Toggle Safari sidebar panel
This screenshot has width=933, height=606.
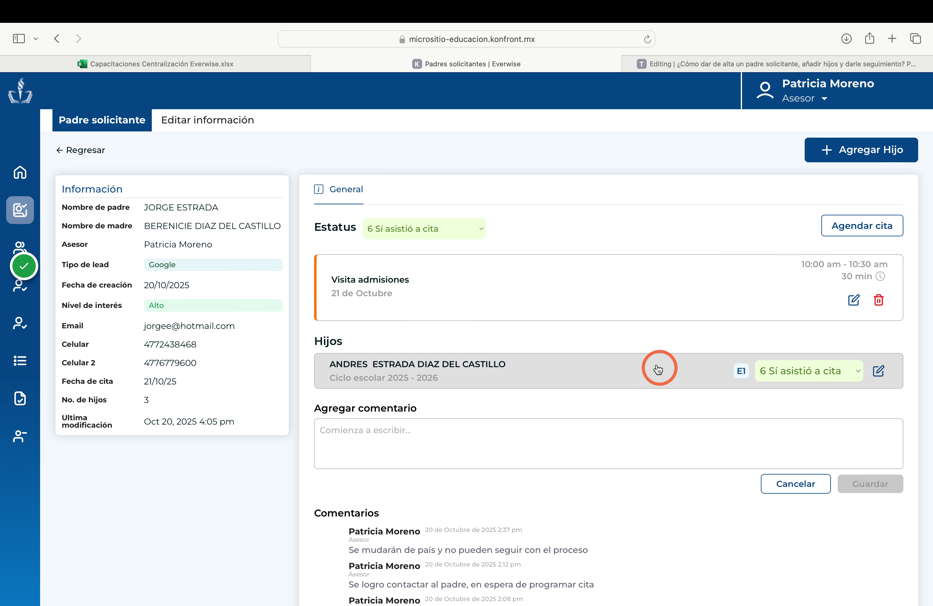click(x=19, y=38)
